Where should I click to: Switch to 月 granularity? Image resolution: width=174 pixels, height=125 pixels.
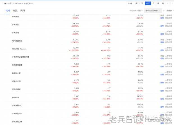point(163,3)
